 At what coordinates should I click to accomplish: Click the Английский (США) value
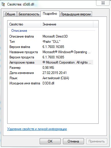point(56,78)
